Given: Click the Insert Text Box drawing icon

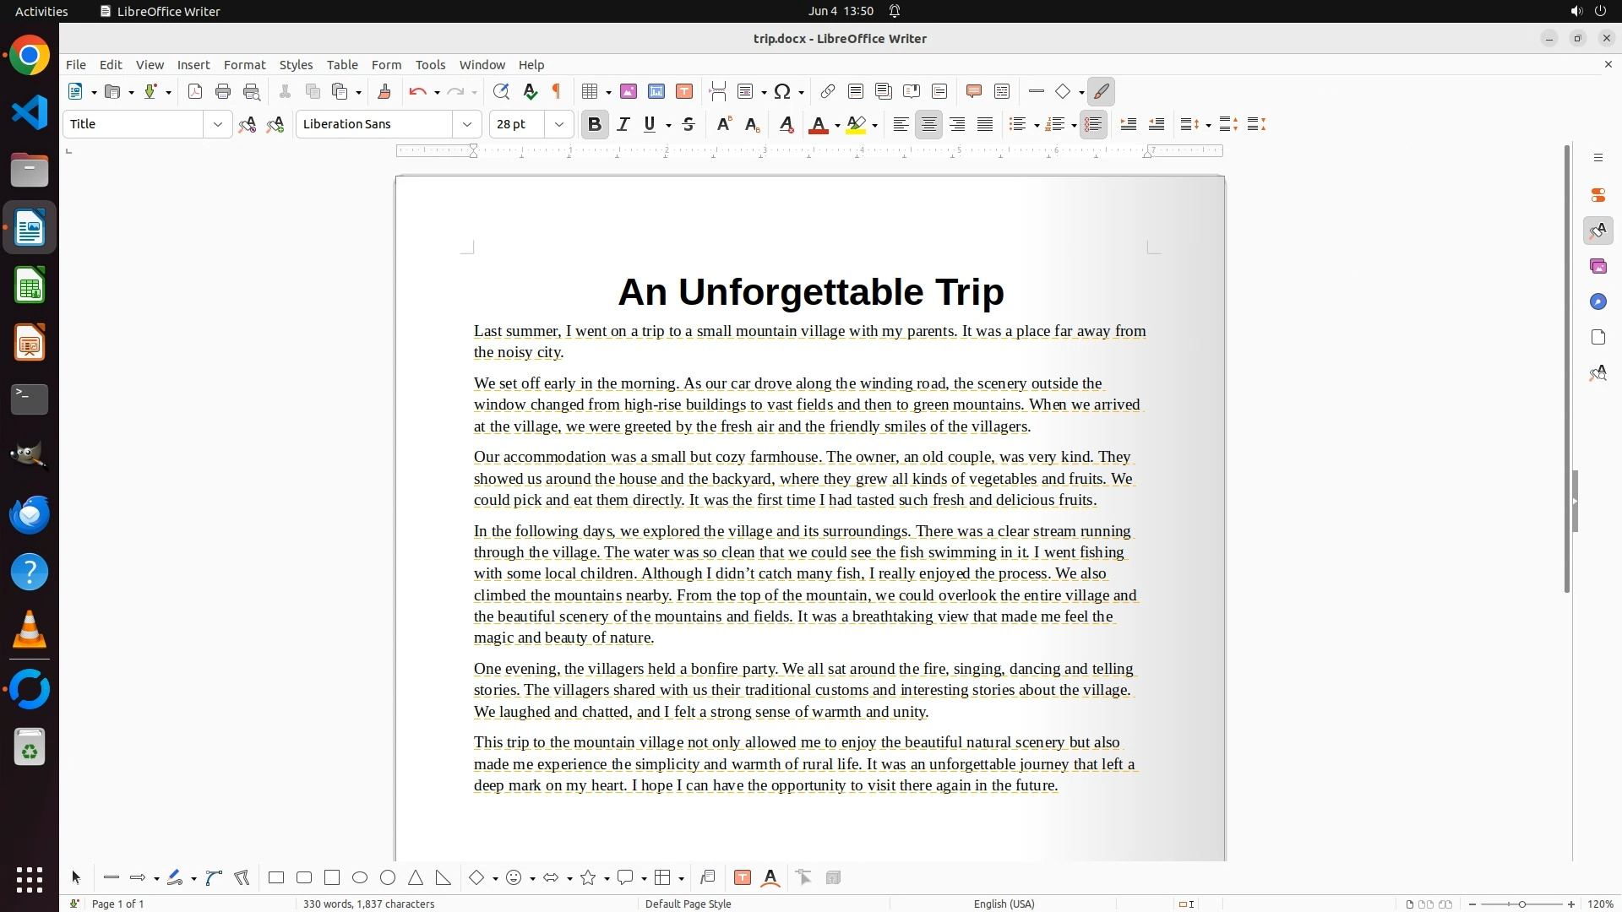Looking at the screenshot, I should (743, 878).
